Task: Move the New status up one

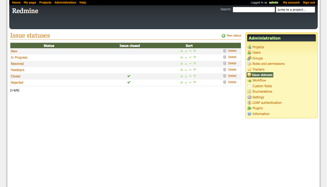Action: (x=186, y=51)
